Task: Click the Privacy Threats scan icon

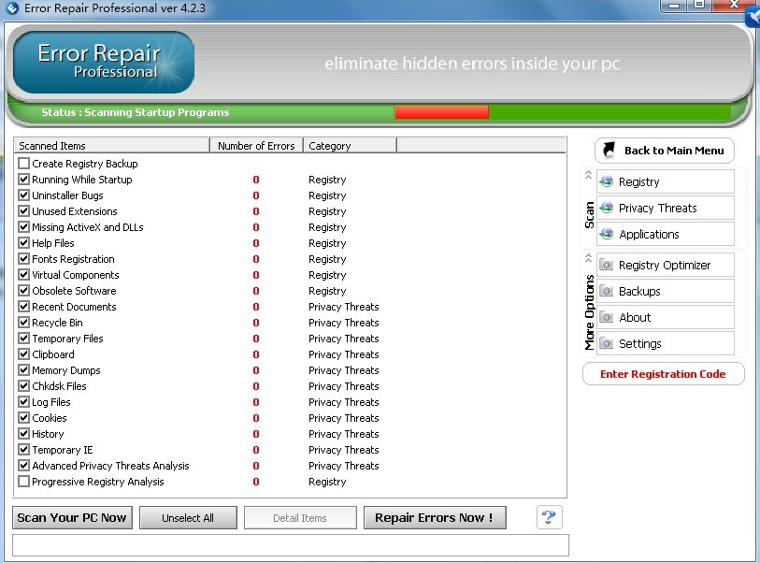Action: pyautogui.click(x=606, y=209)
